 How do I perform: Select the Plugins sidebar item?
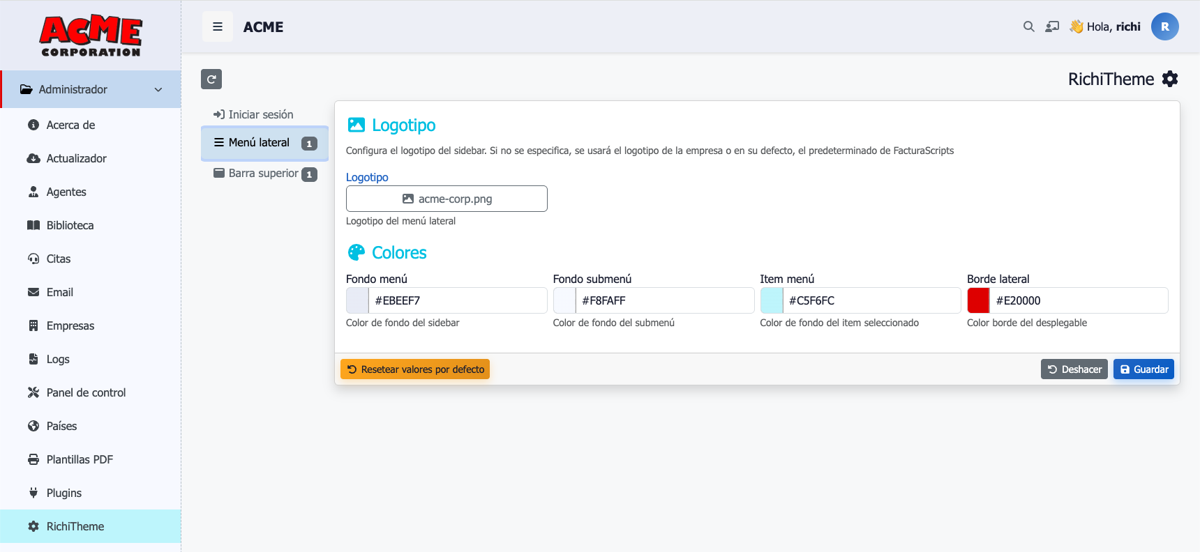[x=63, y=493]
